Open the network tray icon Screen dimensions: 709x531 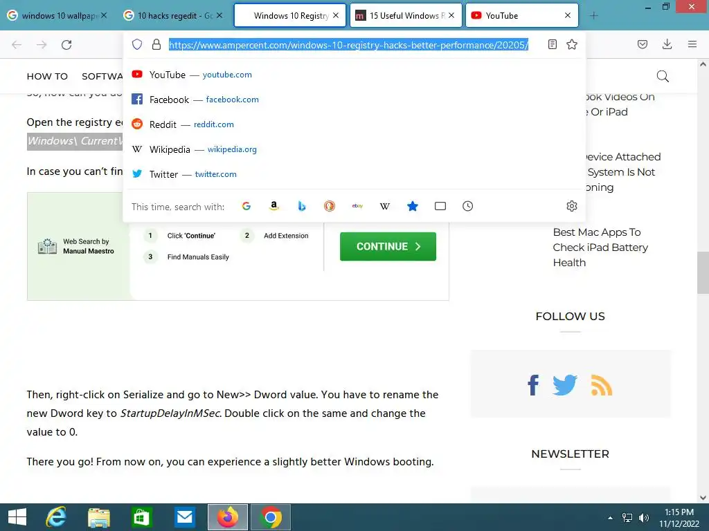627,518
